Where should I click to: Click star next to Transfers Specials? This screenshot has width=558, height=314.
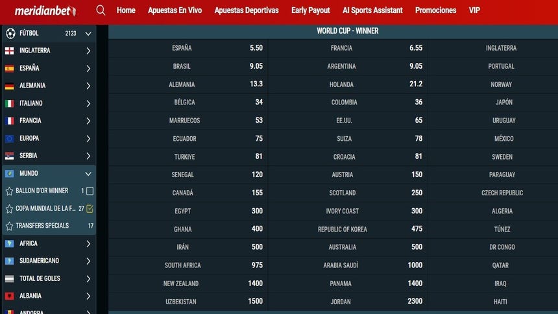tap(9, 226)
